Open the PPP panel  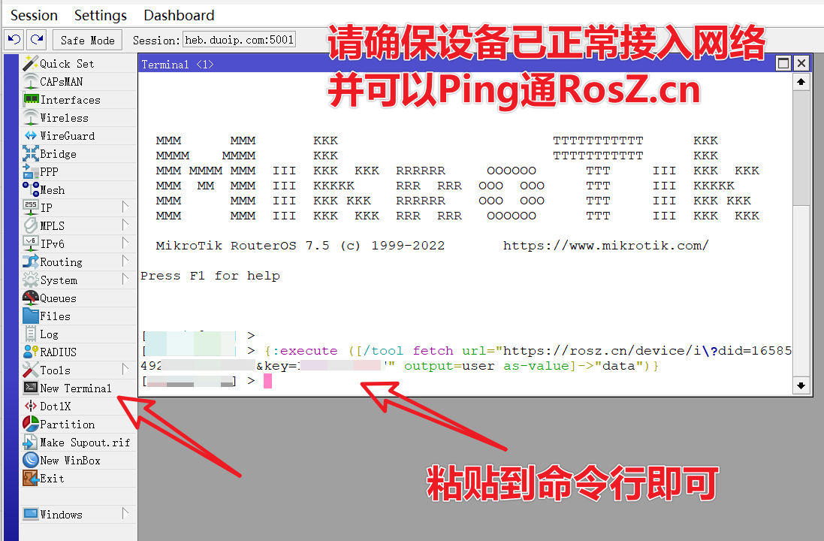click(42, 171)
